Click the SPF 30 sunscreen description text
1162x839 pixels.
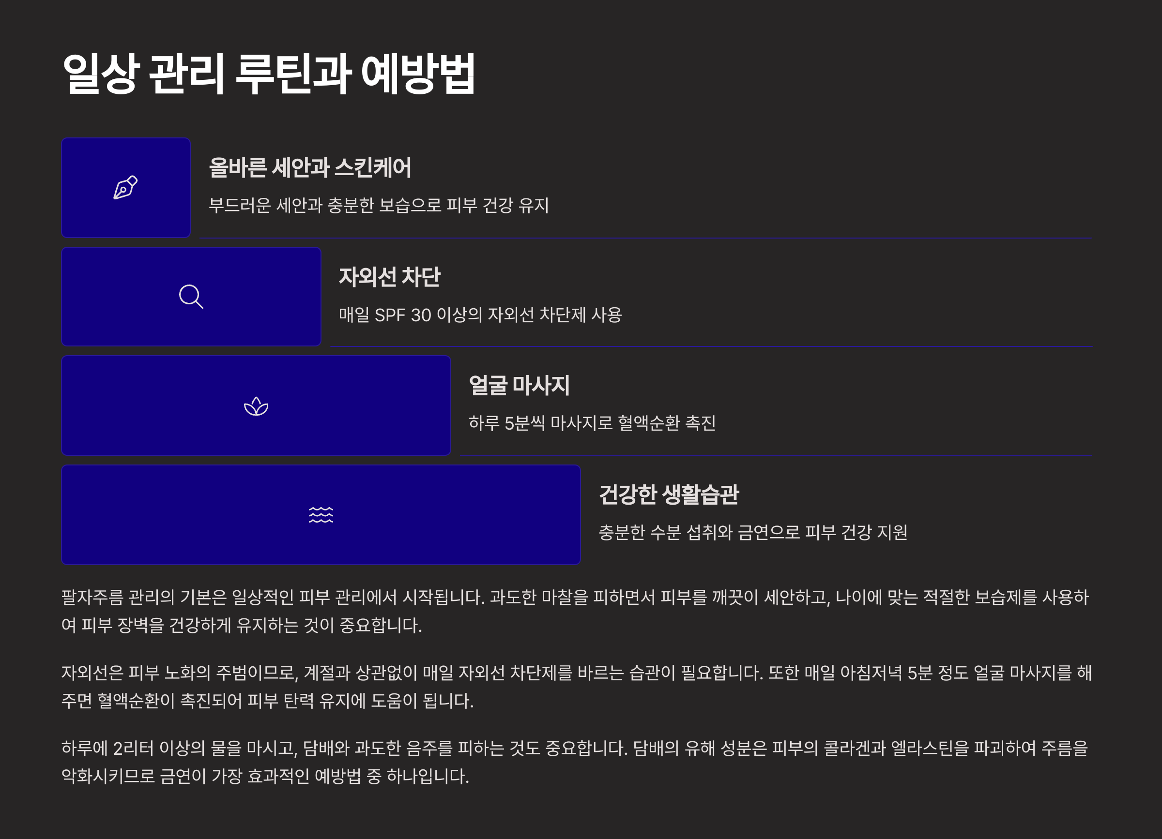480,315
